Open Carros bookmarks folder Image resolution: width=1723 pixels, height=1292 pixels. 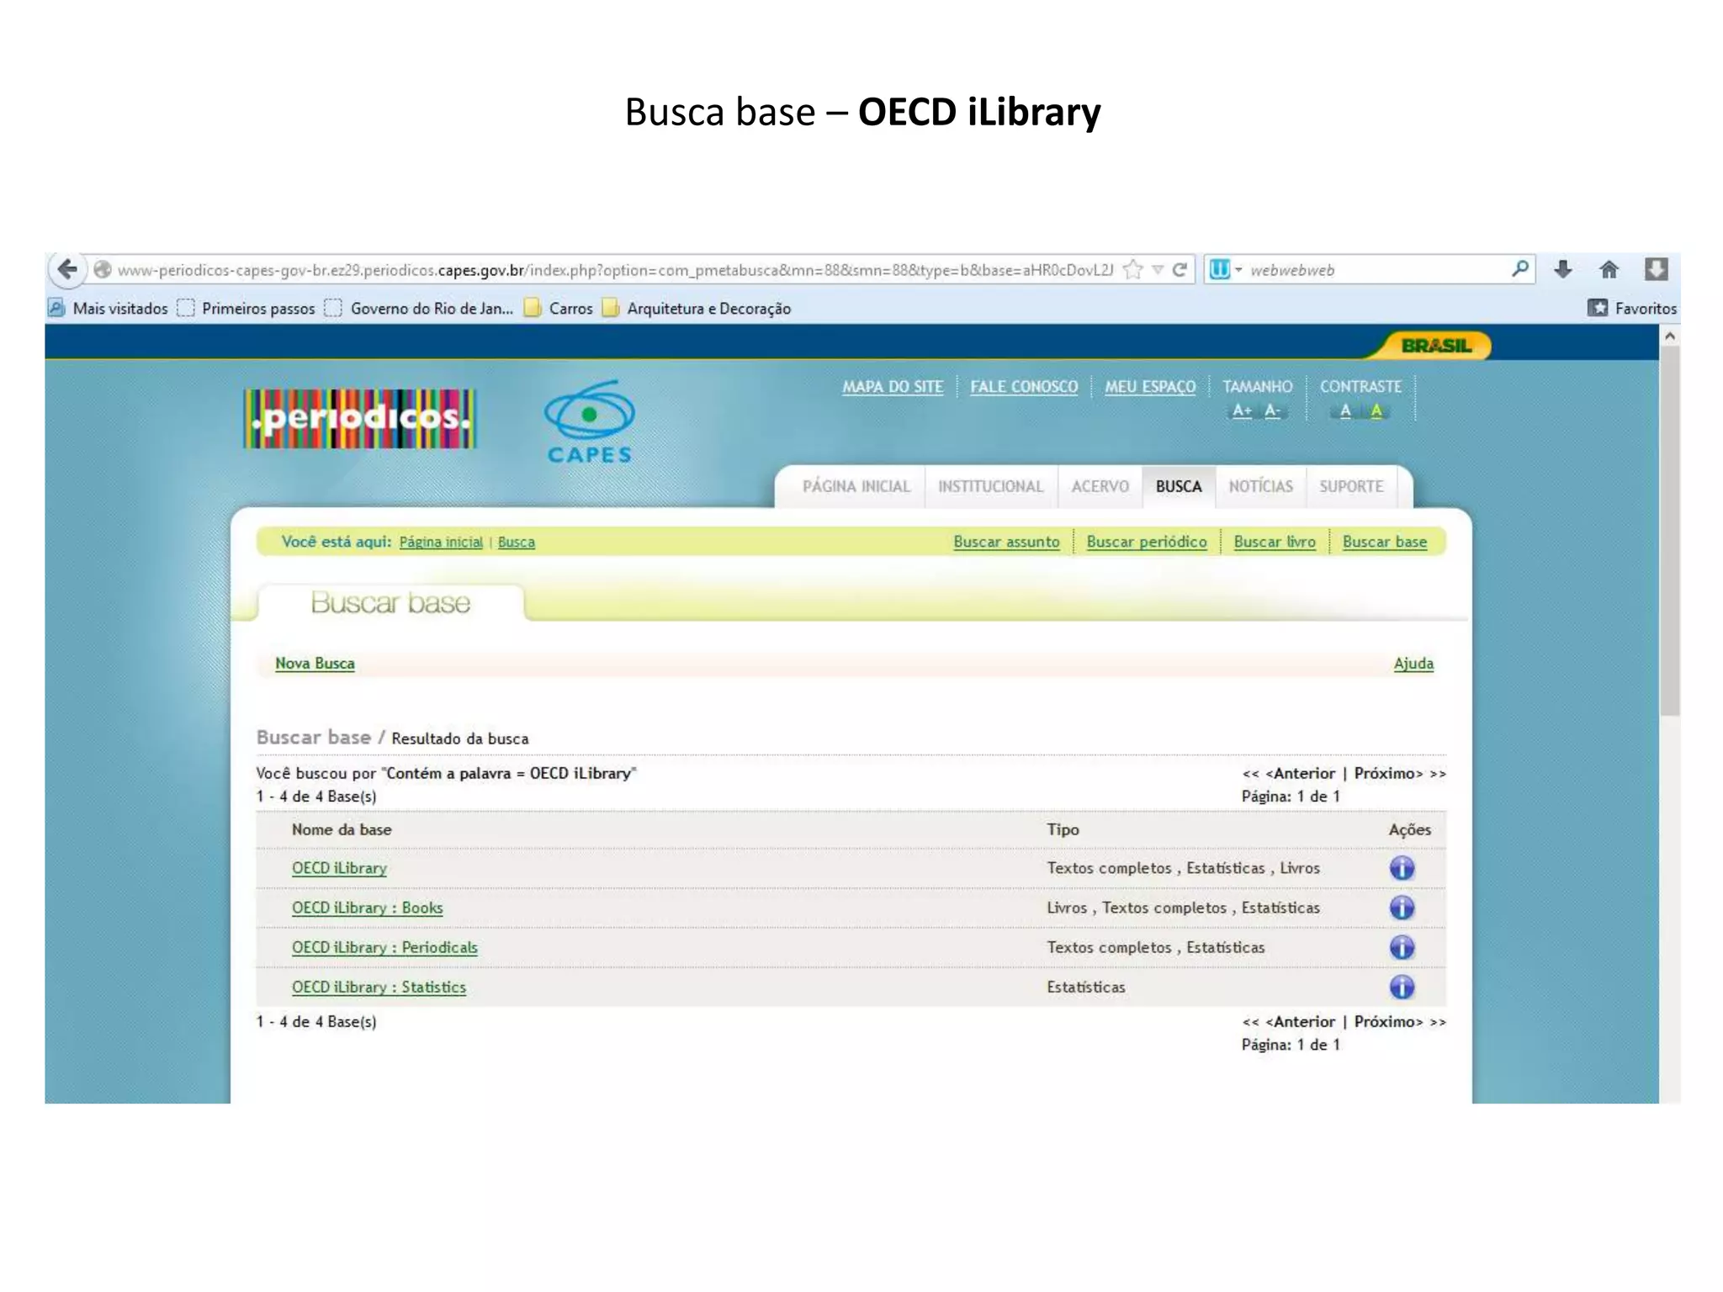558,309
